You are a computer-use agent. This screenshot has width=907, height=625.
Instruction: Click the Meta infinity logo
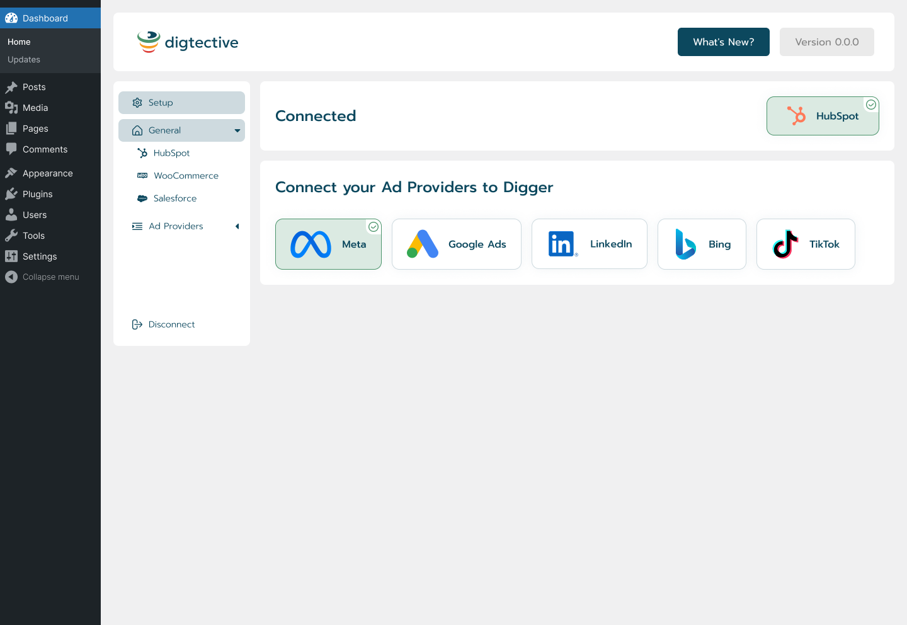[311, 244]
